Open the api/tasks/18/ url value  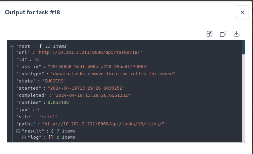coord(90,52)
